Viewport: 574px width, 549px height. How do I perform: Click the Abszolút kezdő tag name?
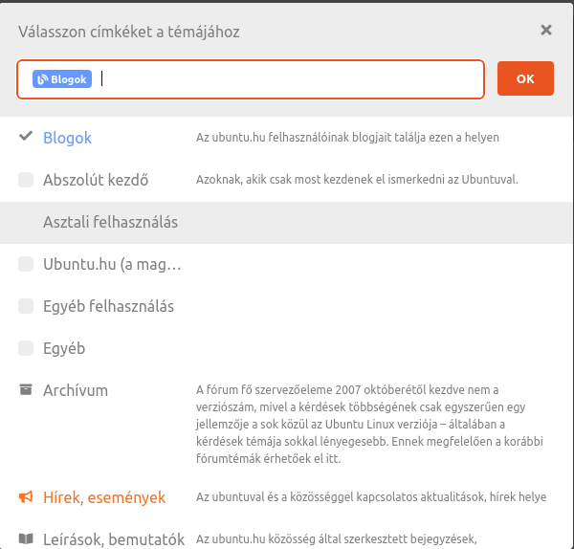coord(96,180)
